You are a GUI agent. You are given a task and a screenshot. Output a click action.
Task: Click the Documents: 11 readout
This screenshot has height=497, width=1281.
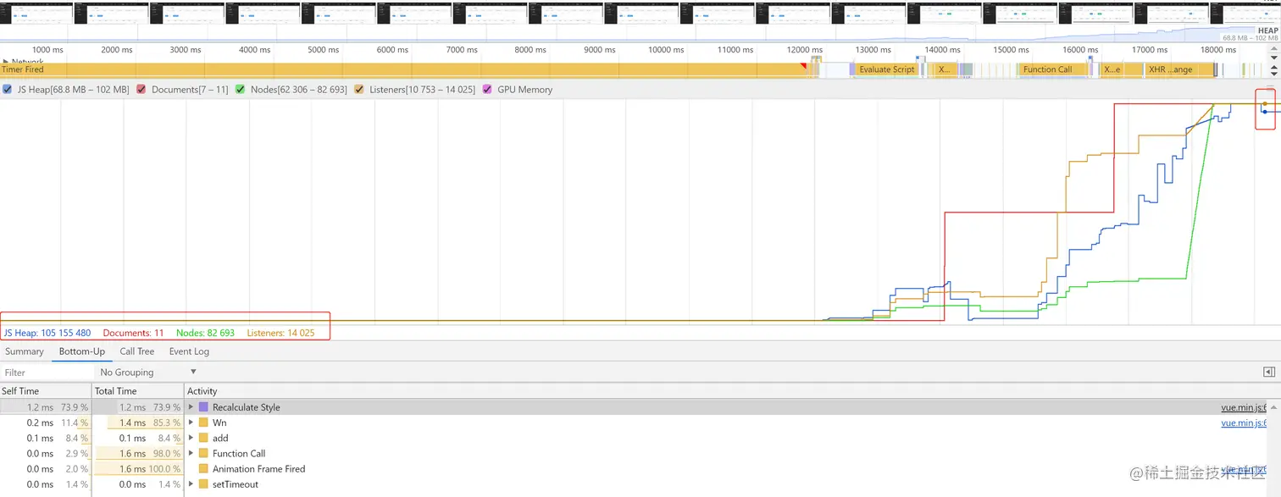tap(133, 333)
